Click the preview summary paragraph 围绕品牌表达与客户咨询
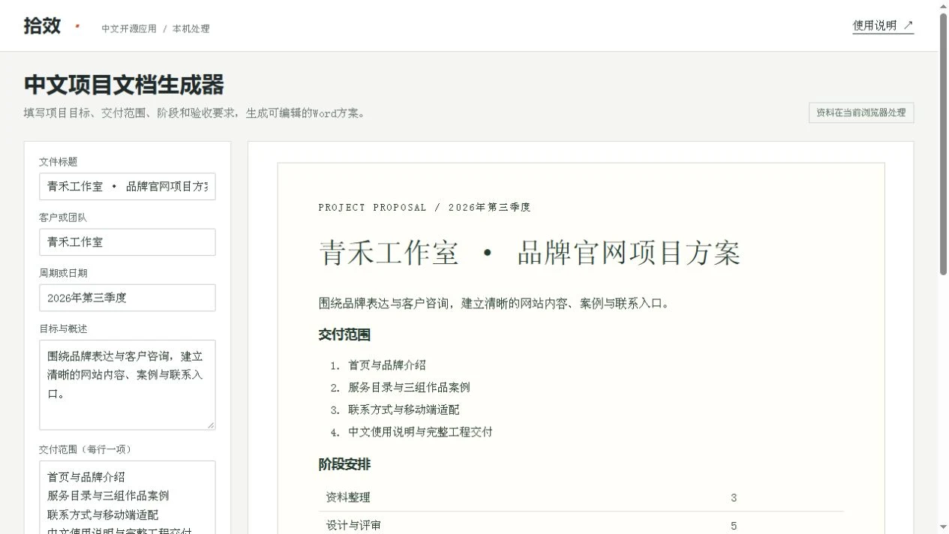 (x=494, y=303)
